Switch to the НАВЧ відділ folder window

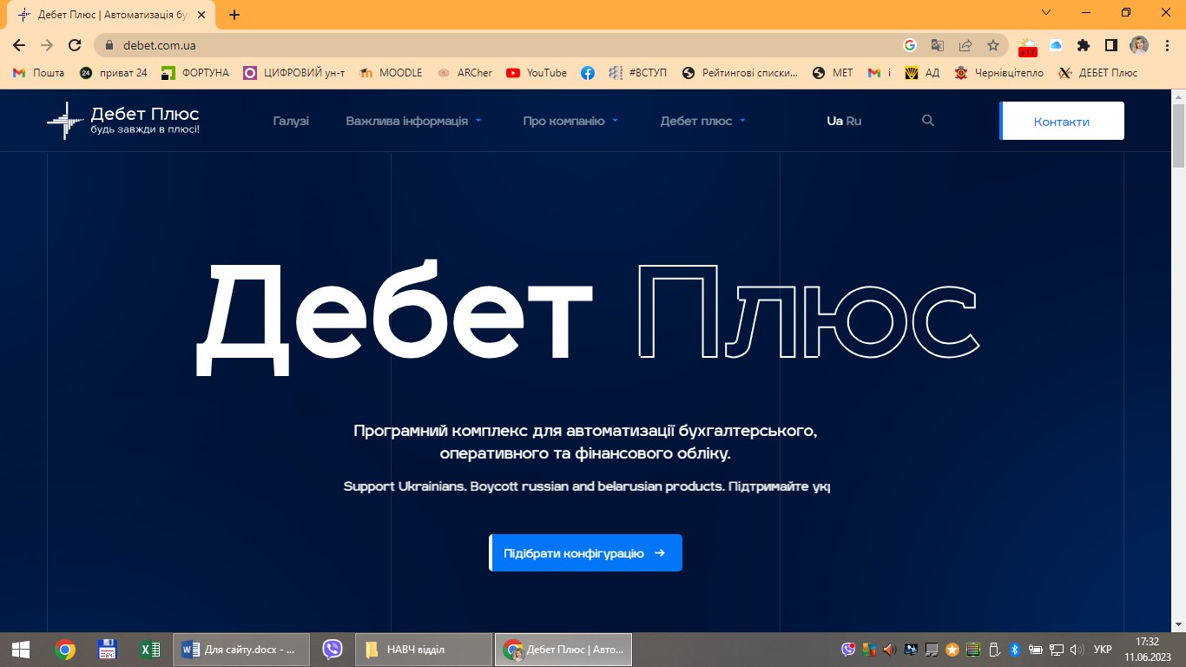pos(424,650)
